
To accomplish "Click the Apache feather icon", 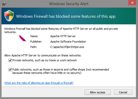I will 22,38.
